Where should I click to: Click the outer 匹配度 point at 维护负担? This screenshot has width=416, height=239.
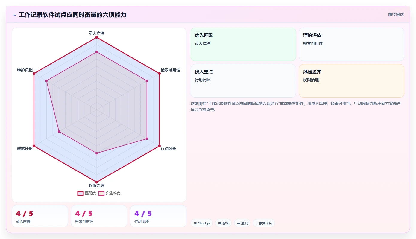(34, 74)
